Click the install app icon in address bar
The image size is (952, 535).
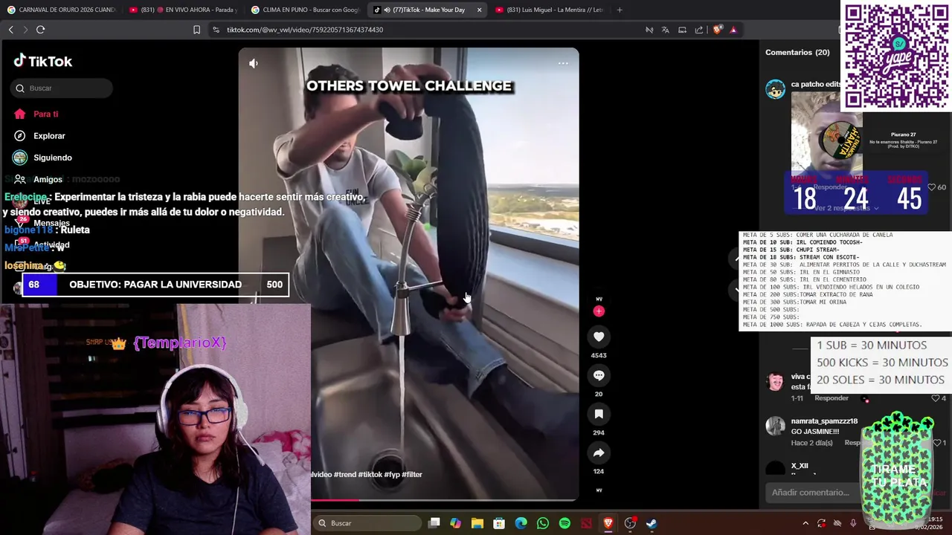pyautogui.click(x=682, y=30)
